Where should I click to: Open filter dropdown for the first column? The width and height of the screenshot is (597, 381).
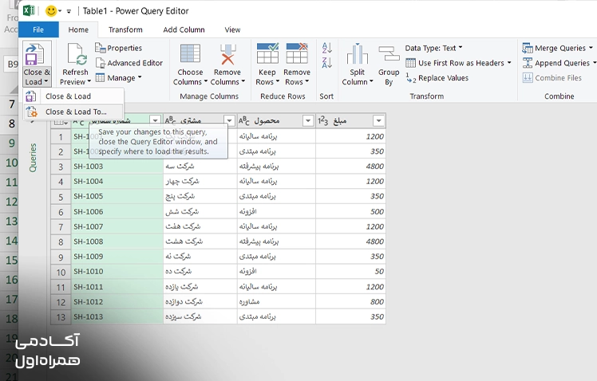tap(155, 120)
